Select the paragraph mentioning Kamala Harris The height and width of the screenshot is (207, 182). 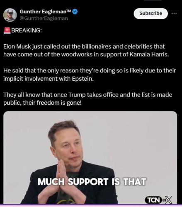(86, 51)
